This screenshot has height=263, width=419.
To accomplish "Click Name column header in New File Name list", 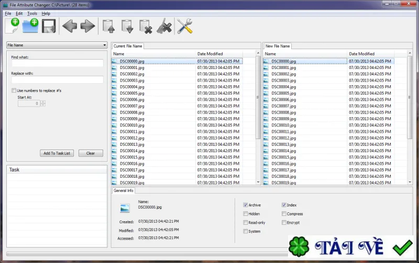I will (x=305, y=54).
